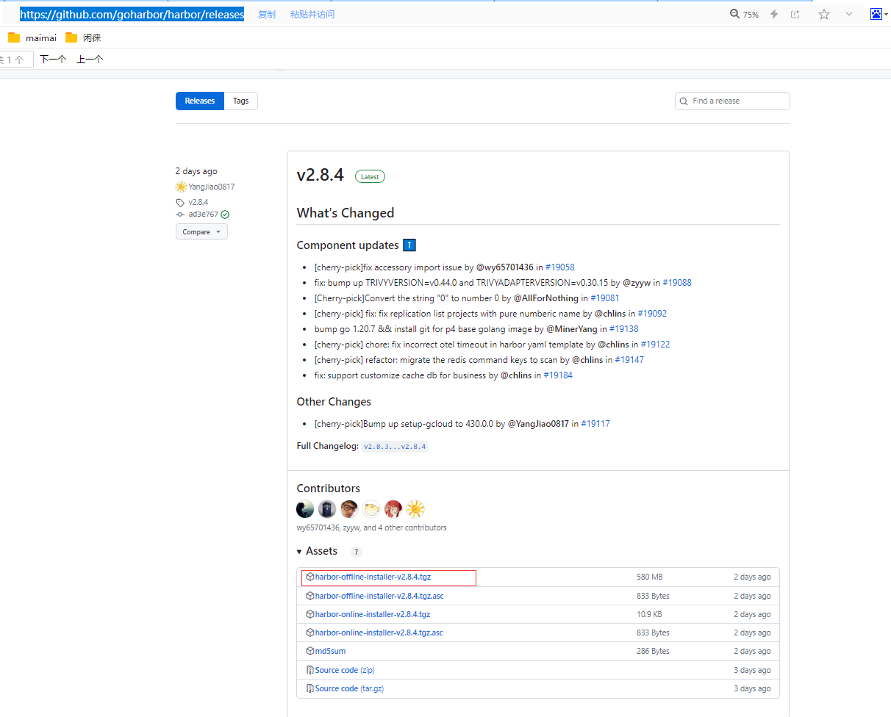
Task: Switch to the Tags tab
Action: click(x=241, y=101)
